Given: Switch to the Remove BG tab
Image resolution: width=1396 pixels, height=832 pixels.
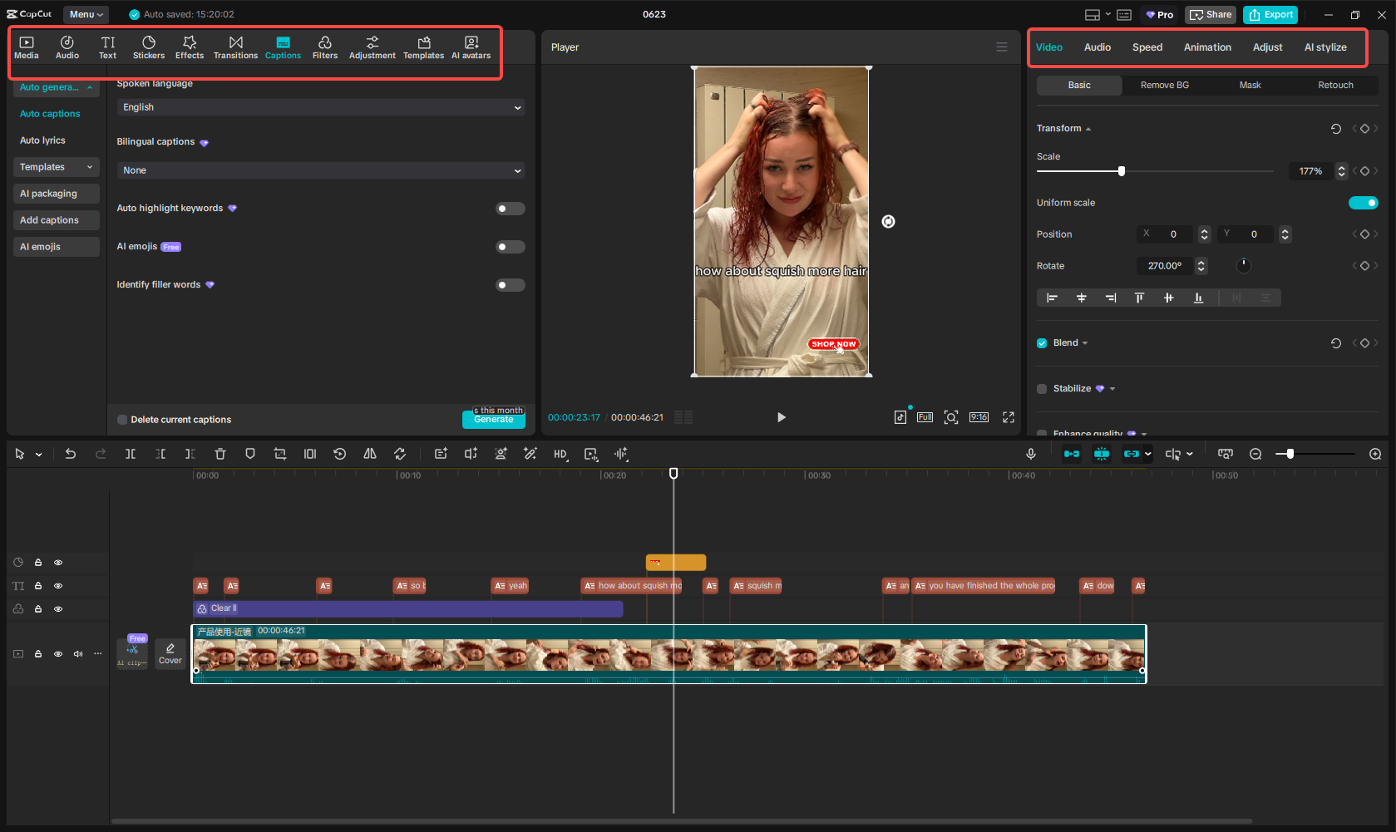Looking at the screenshot, I should (x=1164, y=85).
